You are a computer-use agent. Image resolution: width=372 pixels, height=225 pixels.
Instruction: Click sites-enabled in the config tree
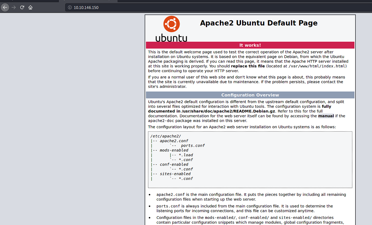tap(175, 174)
